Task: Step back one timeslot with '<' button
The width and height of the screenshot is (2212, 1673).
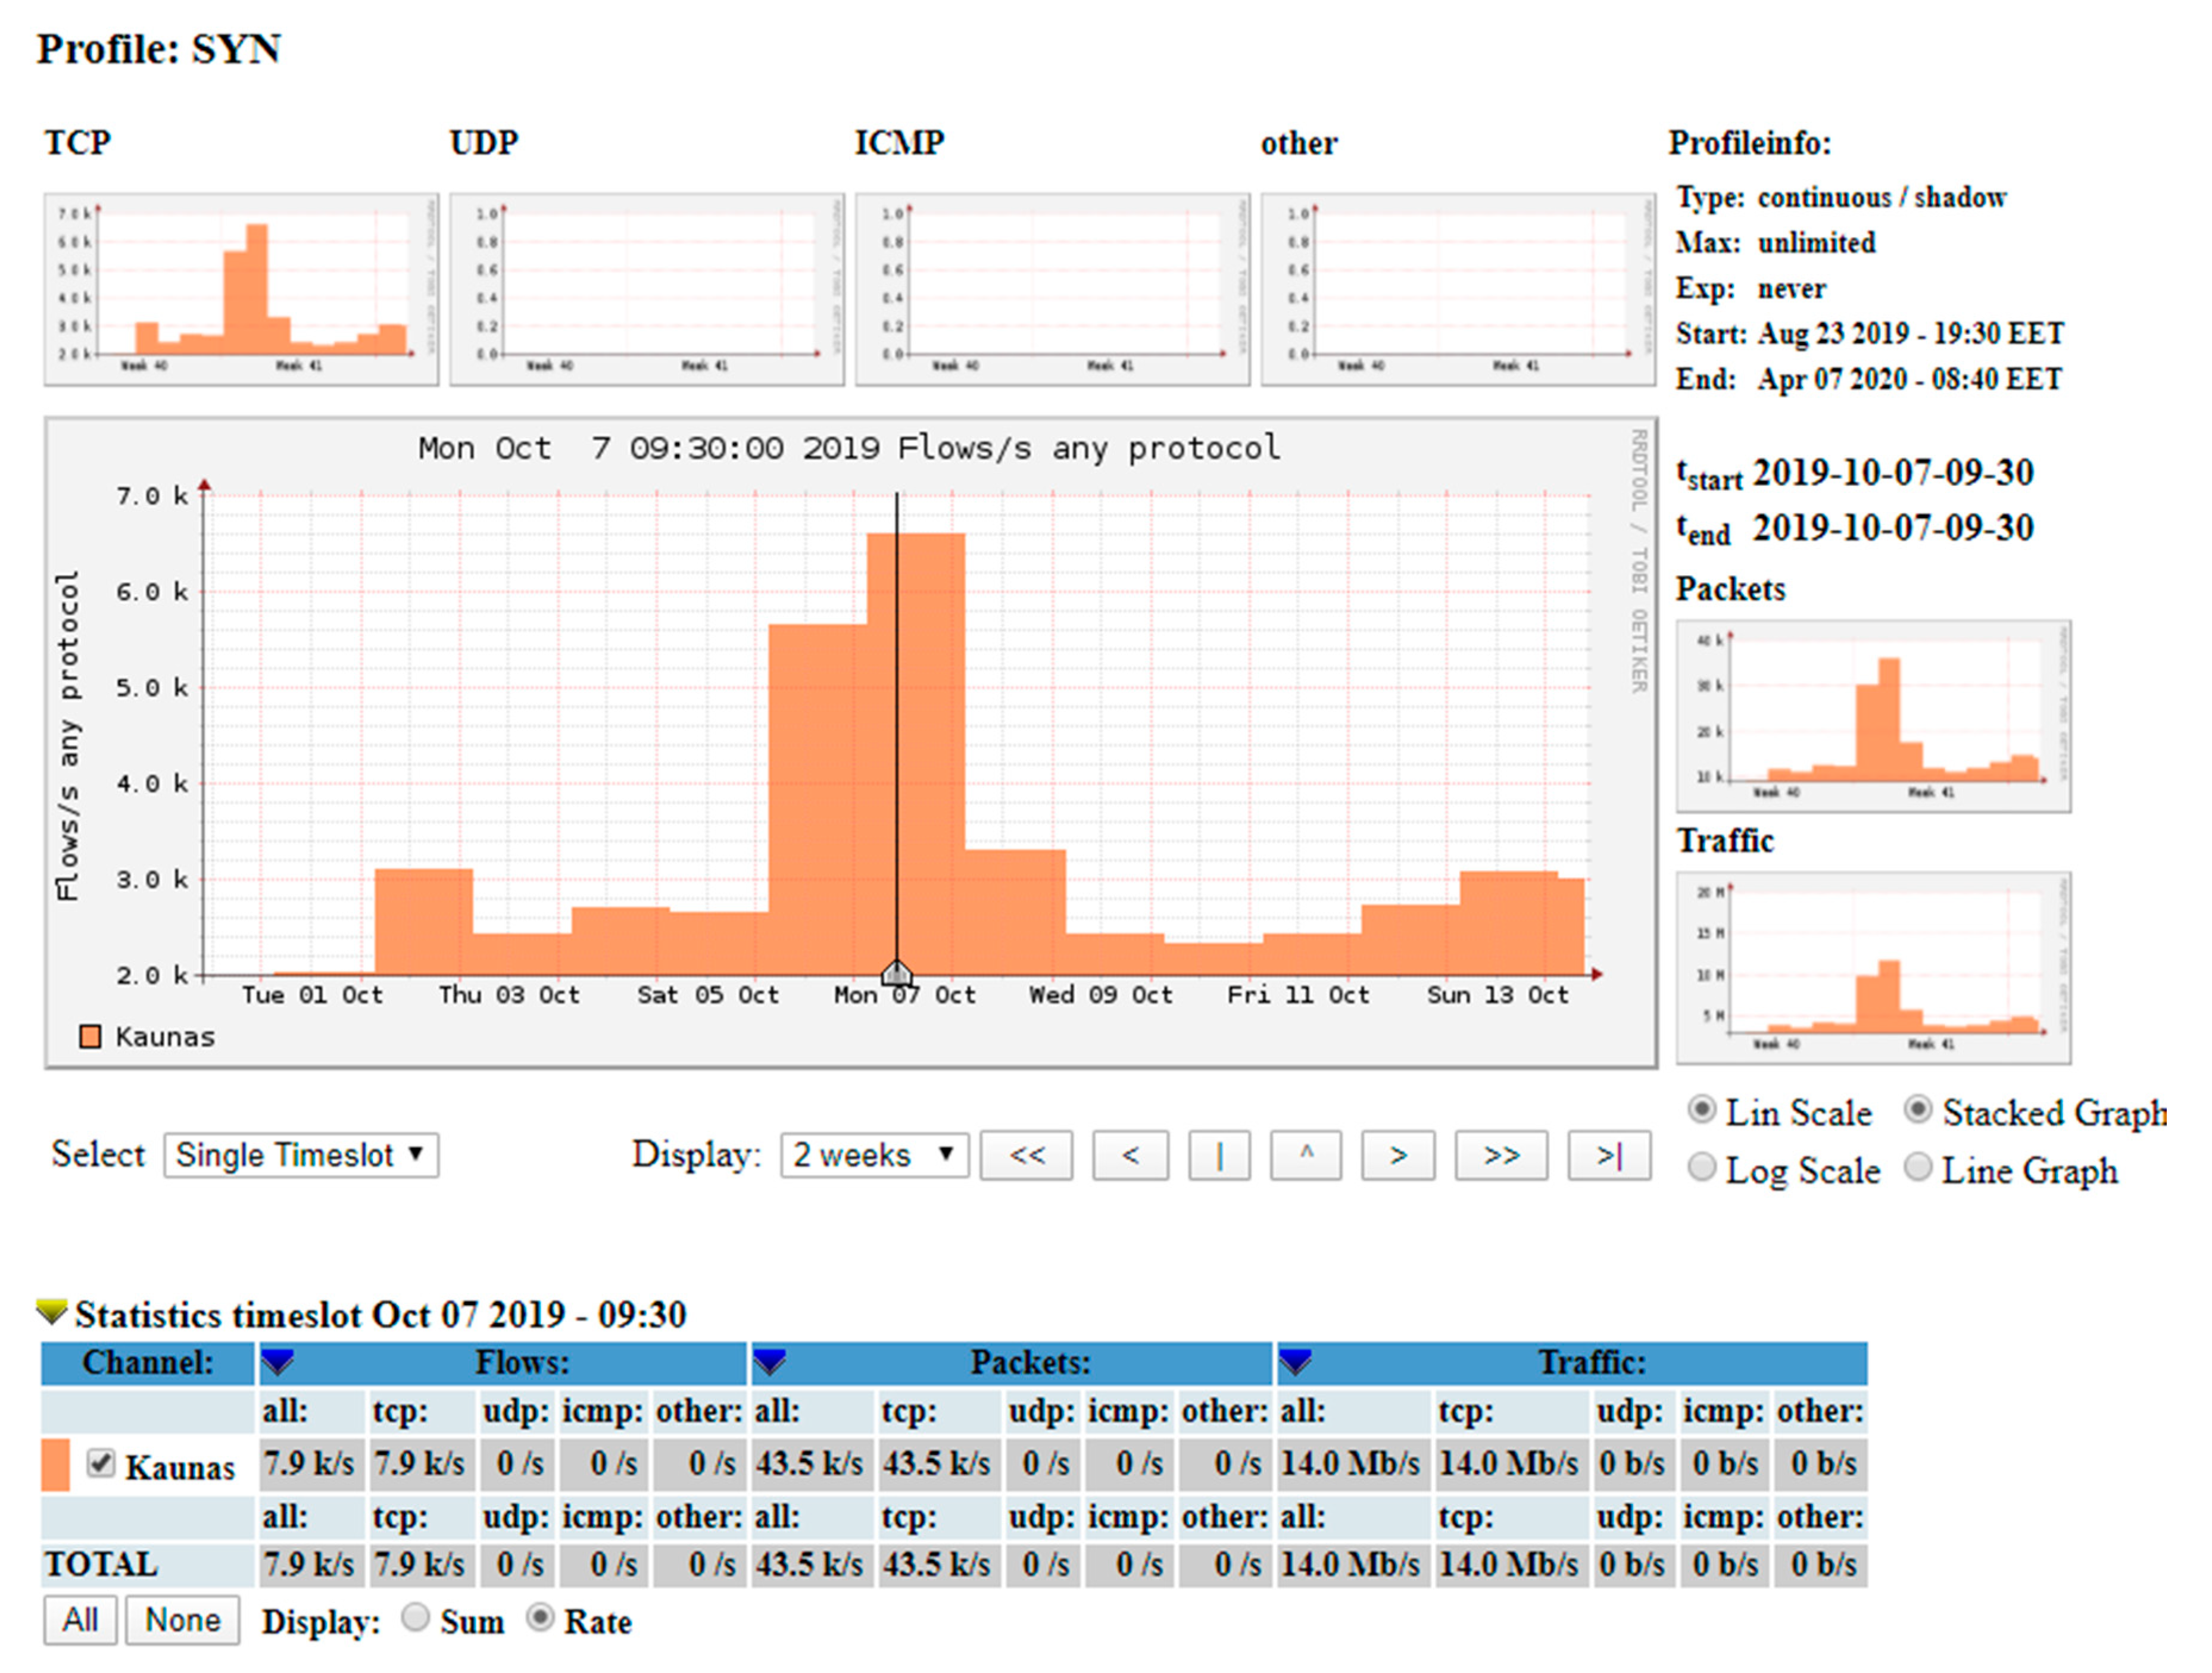Action: [x=1130, y=1156]
